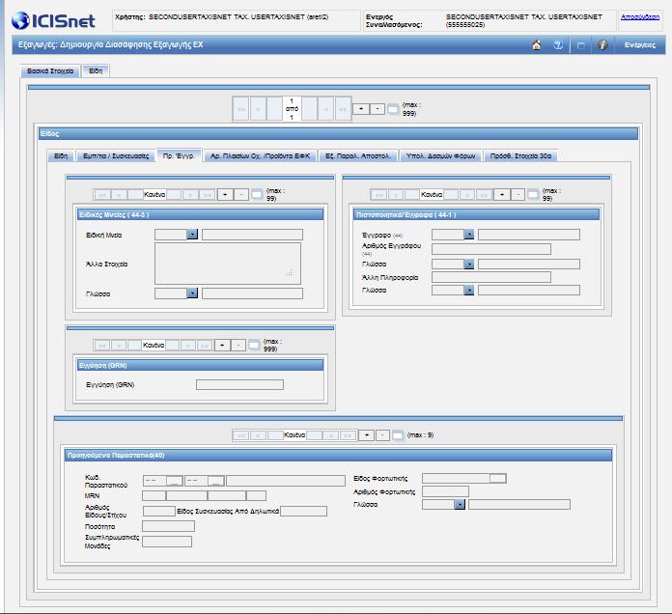This screenshot has width=672, height=614.
Task: Go to the home page icon
Action: (536, 45)
